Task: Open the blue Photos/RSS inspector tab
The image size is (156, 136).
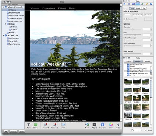Action: (133, 4)
